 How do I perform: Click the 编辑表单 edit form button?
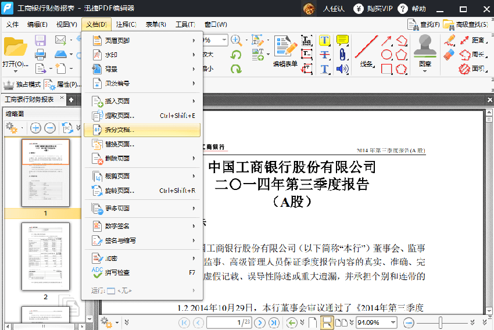(x=285, y=51)
